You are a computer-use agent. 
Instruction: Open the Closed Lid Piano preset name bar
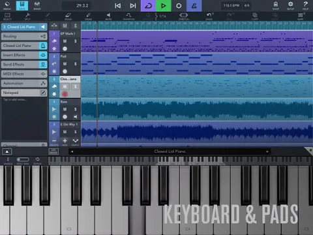tap(170, 151)
